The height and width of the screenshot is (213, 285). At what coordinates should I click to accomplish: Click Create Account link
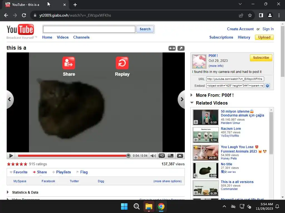[x=240, y=29]
